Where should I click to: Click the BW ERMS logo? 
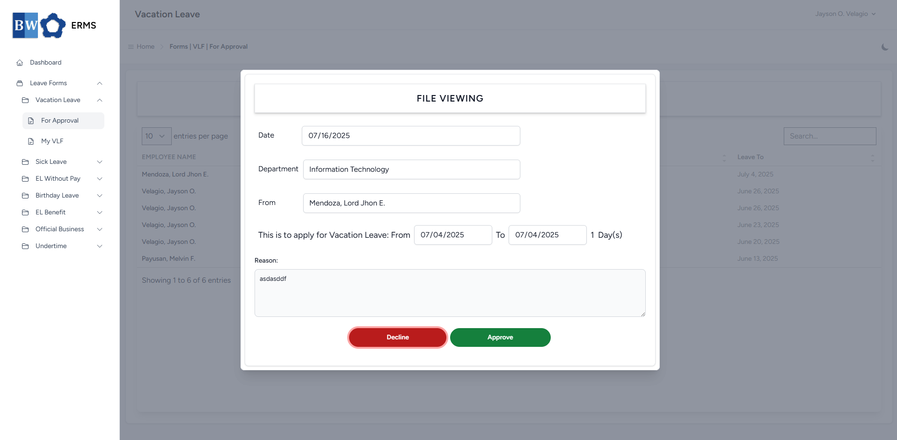[54, 25]
